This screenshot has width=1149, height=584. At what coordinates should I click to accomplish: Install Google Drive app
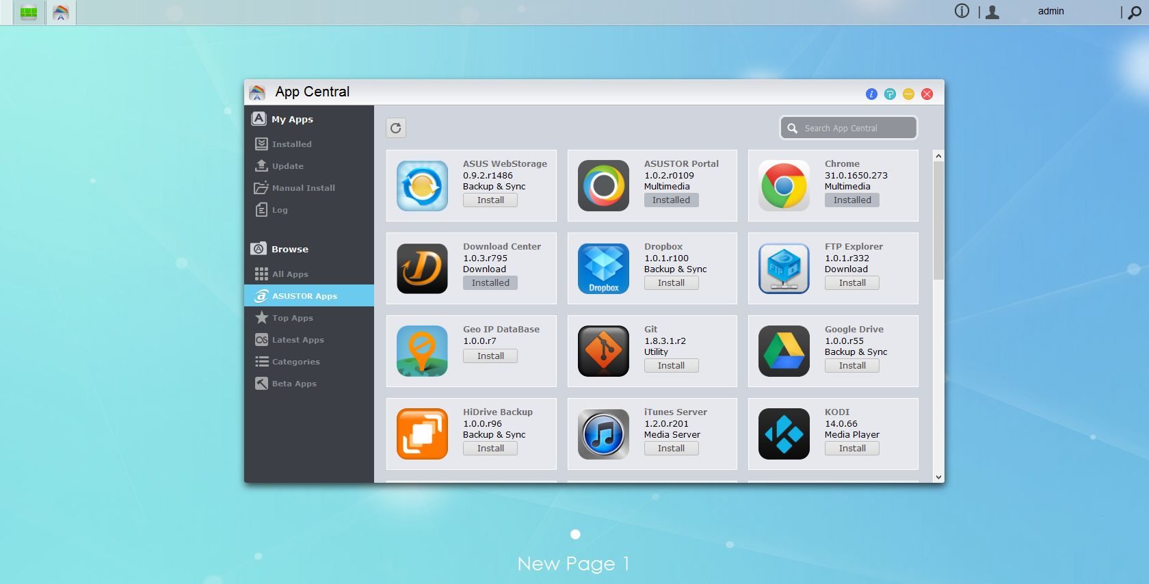[x=852, y=366]
